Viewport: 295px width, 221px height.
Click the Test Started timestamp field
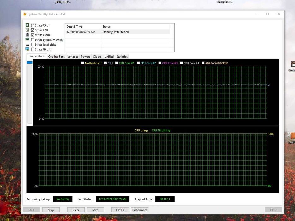pos(113,199)
